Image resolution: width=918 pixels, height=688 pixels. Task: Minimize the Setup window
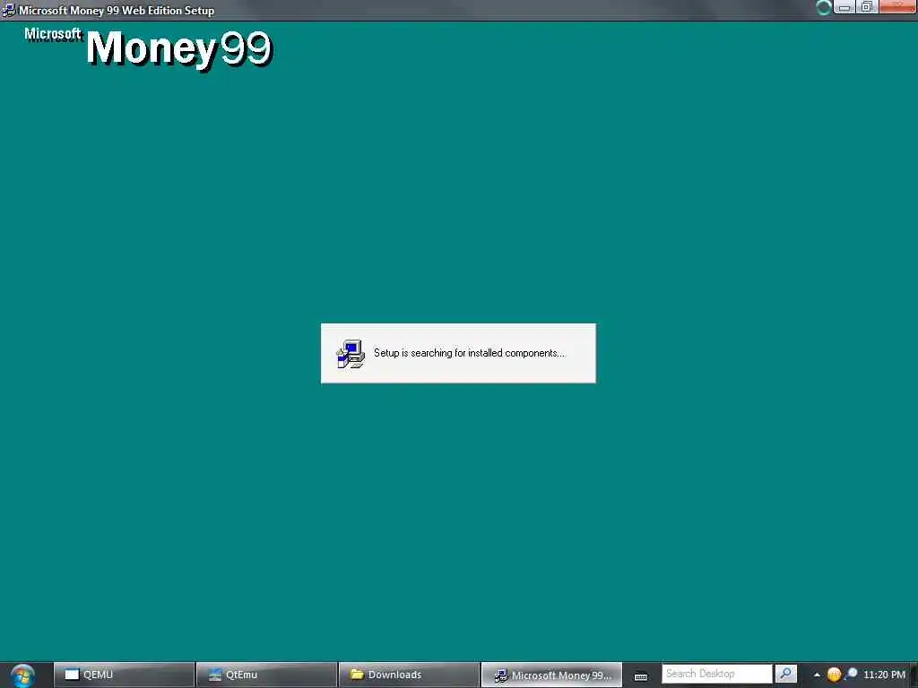844,7
